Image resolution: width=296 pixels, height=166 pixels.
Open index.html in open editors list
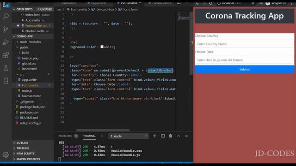(33, 15)
